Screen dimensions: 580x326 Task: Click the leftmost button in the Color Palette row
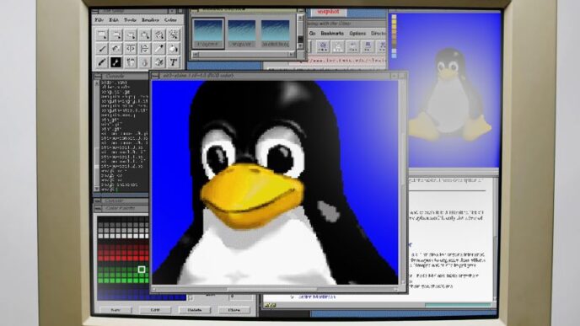(x=115, y=310)
